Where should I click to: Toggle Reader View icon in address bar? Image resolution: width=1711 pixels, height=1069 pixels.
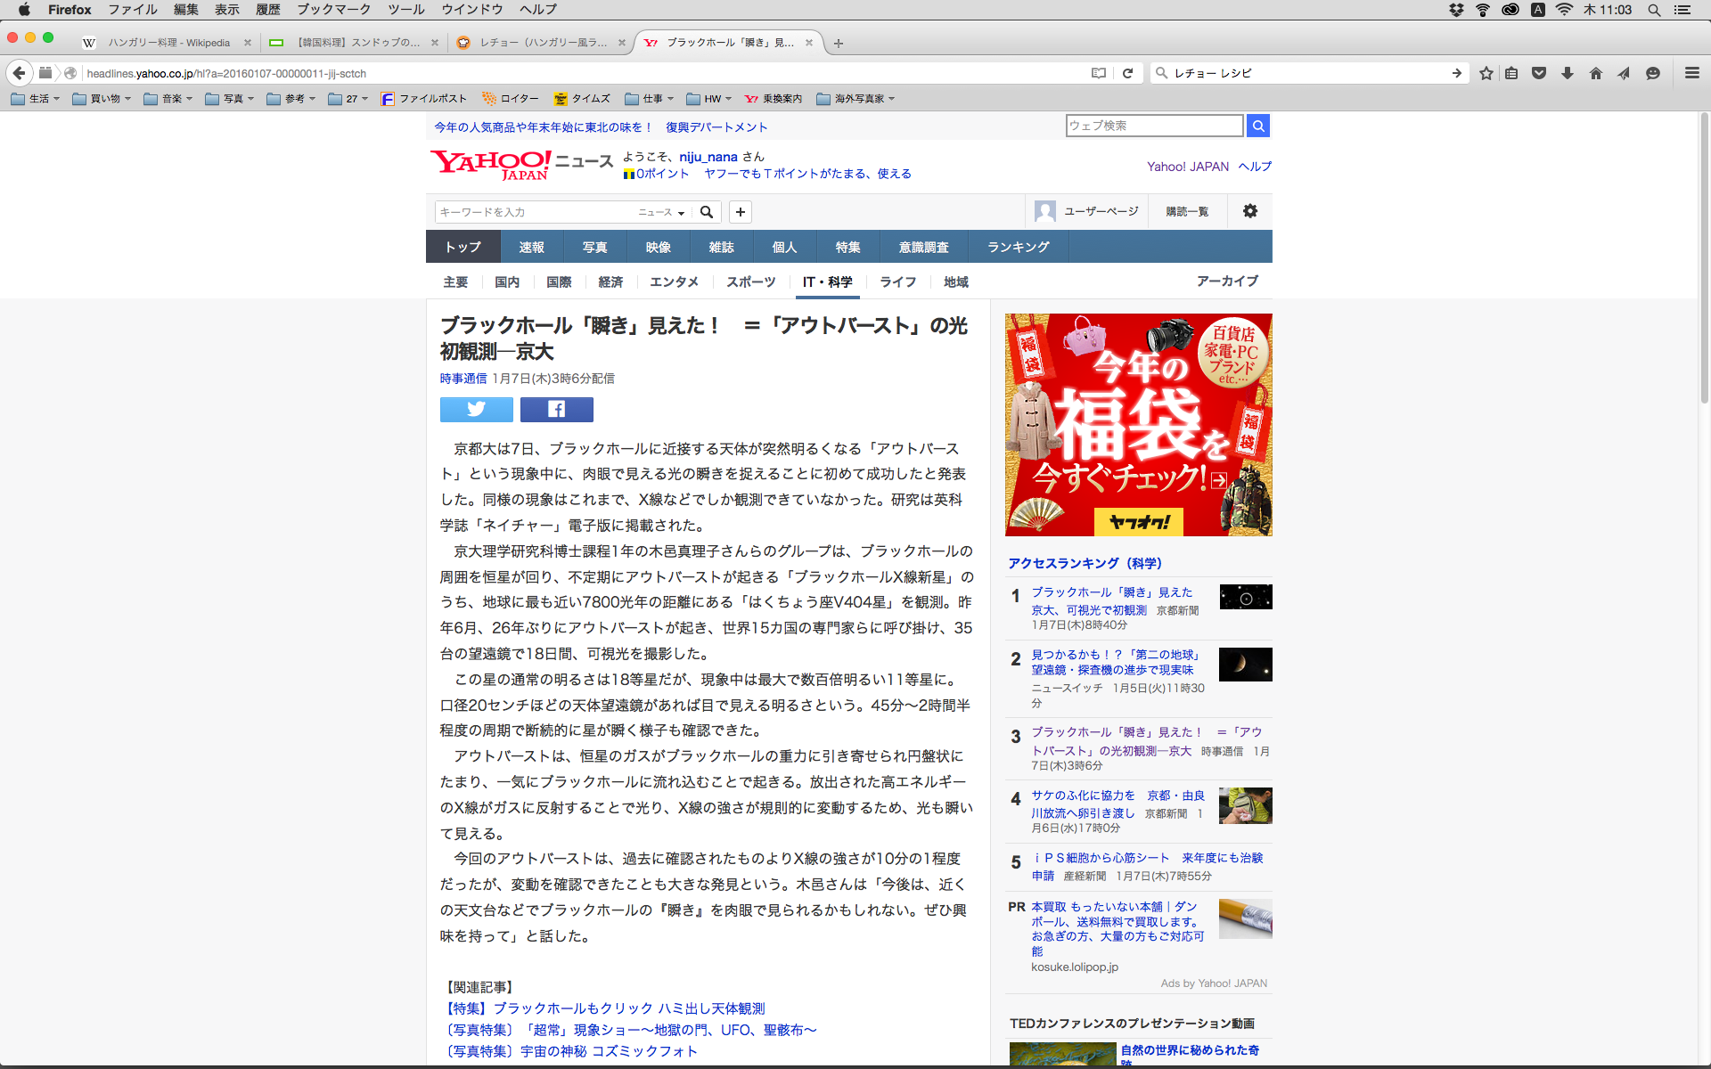(1099, 73)
